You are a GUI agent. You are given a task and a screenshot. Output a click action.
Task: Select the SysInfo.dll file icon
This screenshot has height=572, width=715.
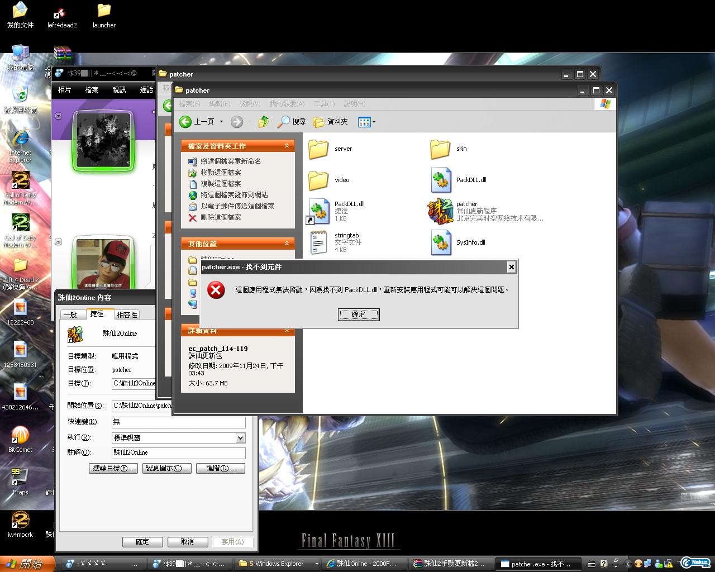tap(441, 242)
